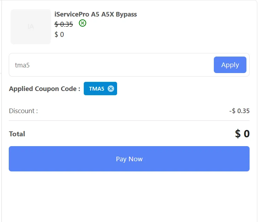Click the typed tma5 text in coupon box

(x=22, y=65)
